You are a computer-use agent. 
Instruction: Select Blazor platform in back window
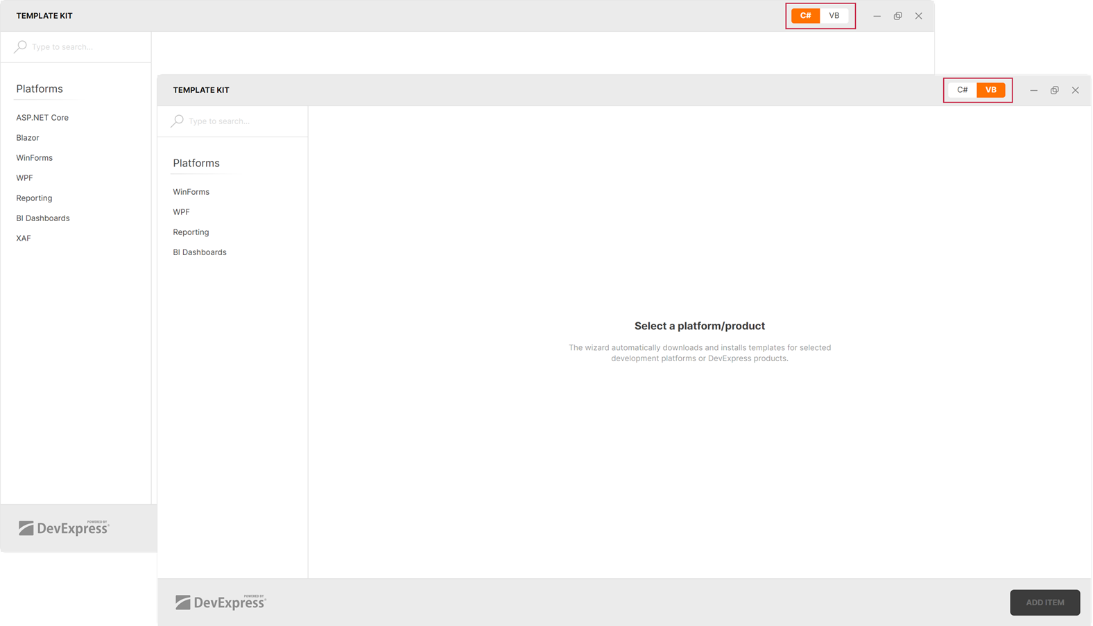pos(28,137)
